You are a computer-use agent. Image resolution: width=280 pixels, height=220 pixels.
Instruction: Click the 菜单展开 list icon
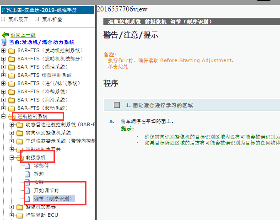(3, 19)
